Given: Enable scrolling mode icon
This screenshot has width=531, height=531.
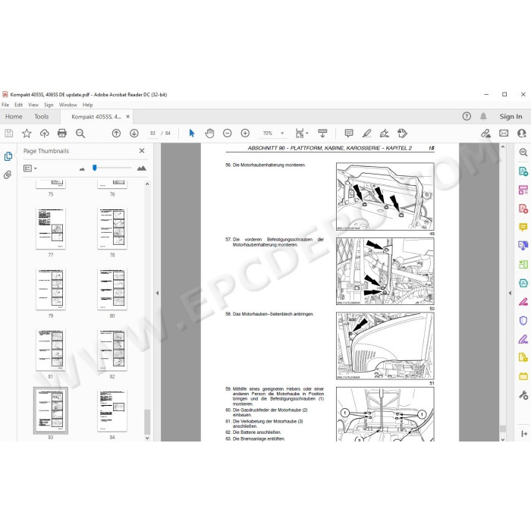Looking at the screenshot, I should pos(322,134).
